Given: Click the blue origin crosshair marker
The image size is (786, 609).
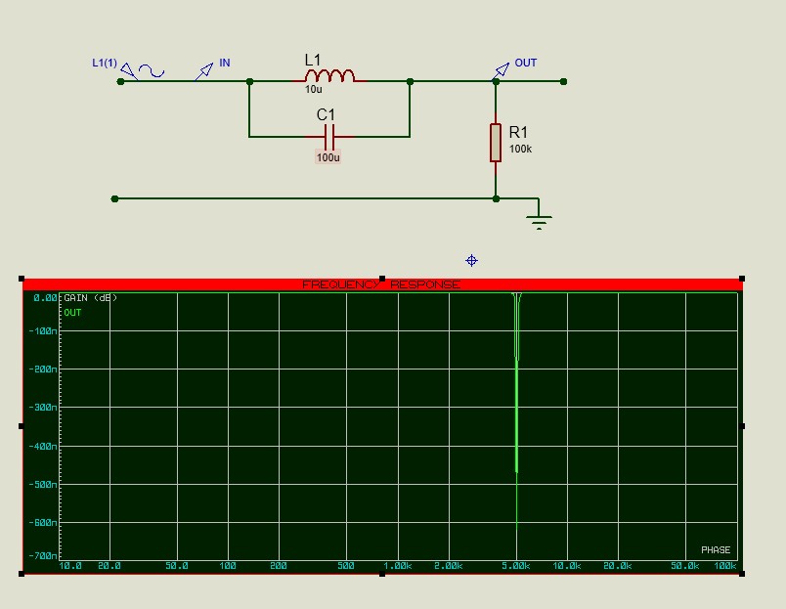Looking at the screenshot, I should pyautogui.click(x=472, y=261).
